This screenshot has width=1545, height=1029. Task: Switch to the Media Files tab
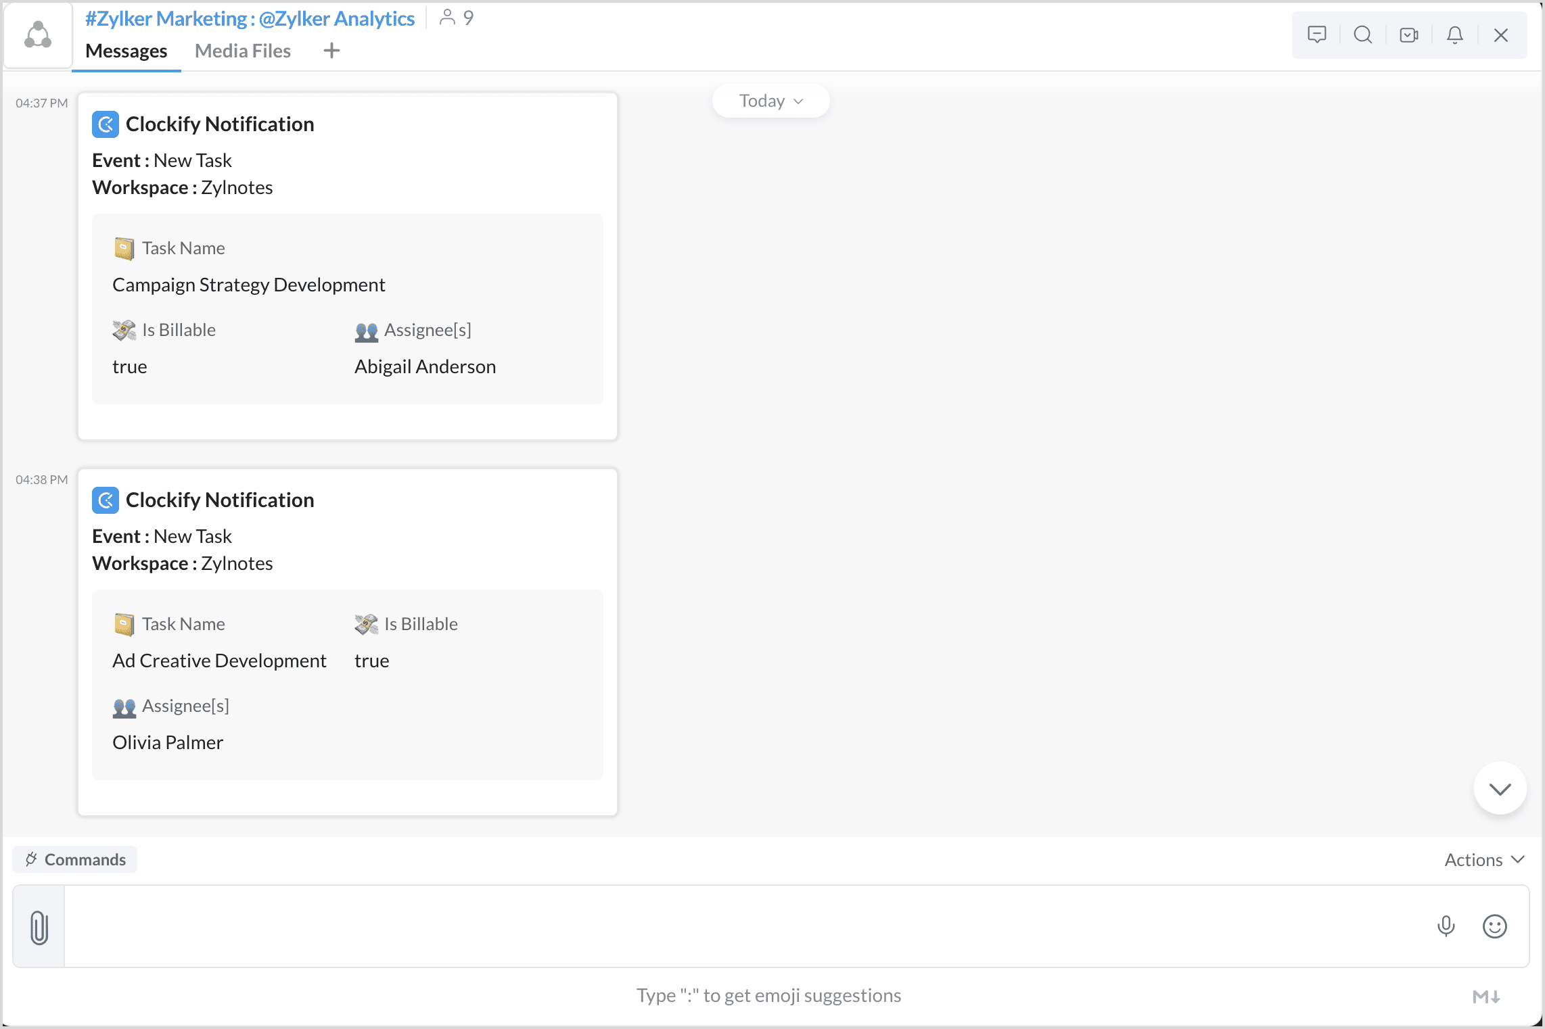pyautogui.click(x=242, y=51)
